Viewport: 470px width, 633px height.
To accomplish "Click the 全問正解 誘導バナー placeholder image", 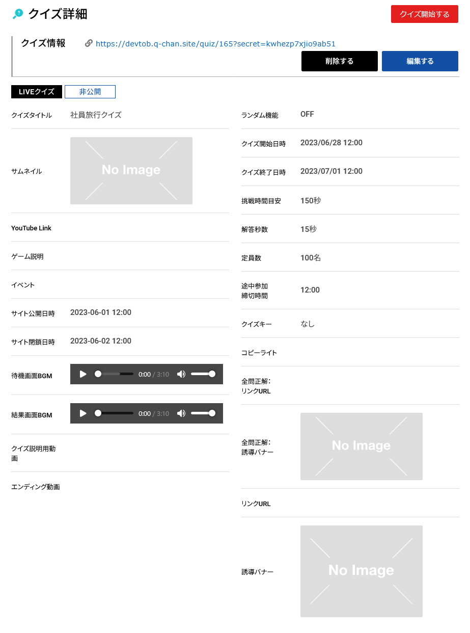I will click(361, 446).
